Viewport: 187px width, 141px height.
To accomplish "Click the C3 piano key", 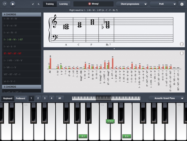I will click(x=28, y=132).
